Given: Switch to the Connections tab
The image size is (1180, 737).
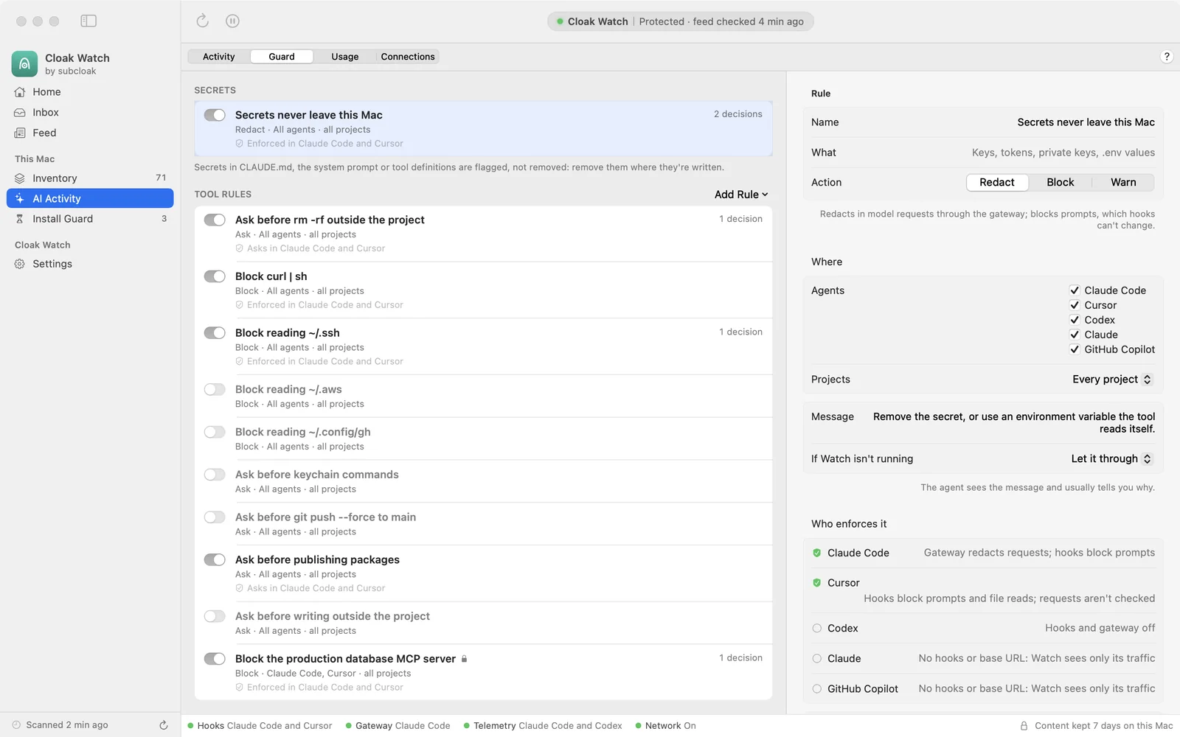Looking at the screenshot, I should 408,57.
